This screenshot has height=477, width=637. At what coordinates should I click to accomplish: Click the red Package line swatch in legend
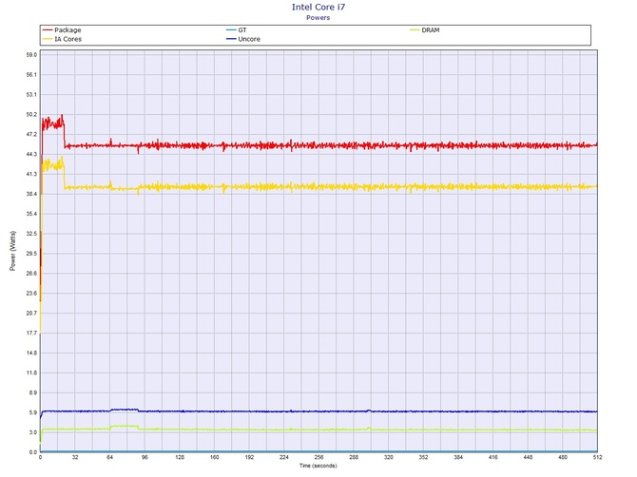[x=48, y=30]
